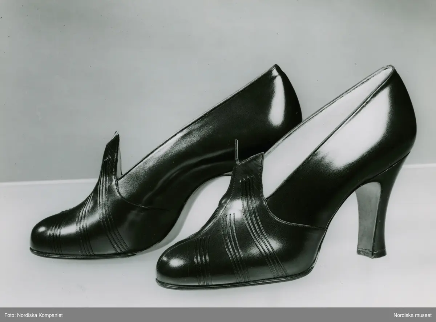Image resolution: width=436 pixels, height=322 pixels.
Task: Click the "Nordiska museet" credit text
Action: 412,315
